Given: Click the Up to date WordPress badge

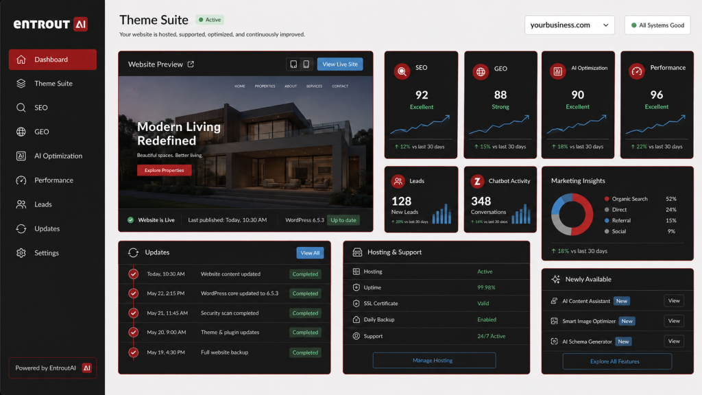Looking at the screenshot, I should pos(343,220).
